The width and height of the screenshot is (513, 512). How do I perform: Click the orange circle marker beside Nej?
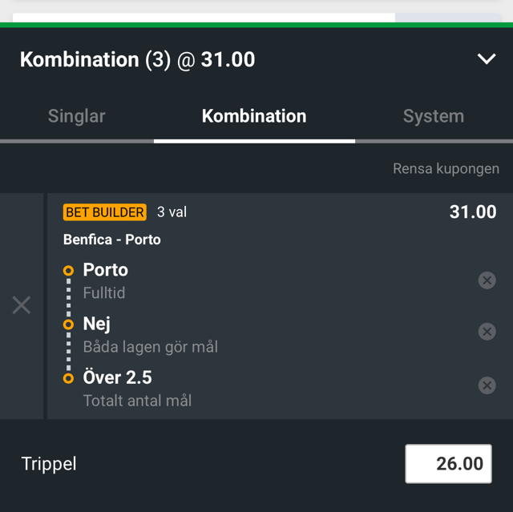pos(68,325)
